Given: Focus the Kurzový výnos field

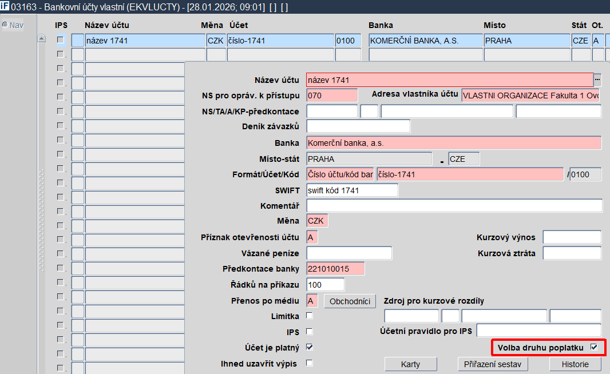Looking at the screenshot, I should click(x=572, y=237).
